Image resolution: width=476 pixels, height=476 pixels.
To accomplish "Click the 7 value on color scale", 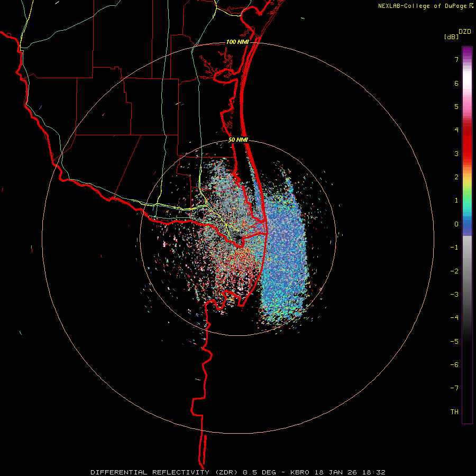I will [x=456, y=59].
